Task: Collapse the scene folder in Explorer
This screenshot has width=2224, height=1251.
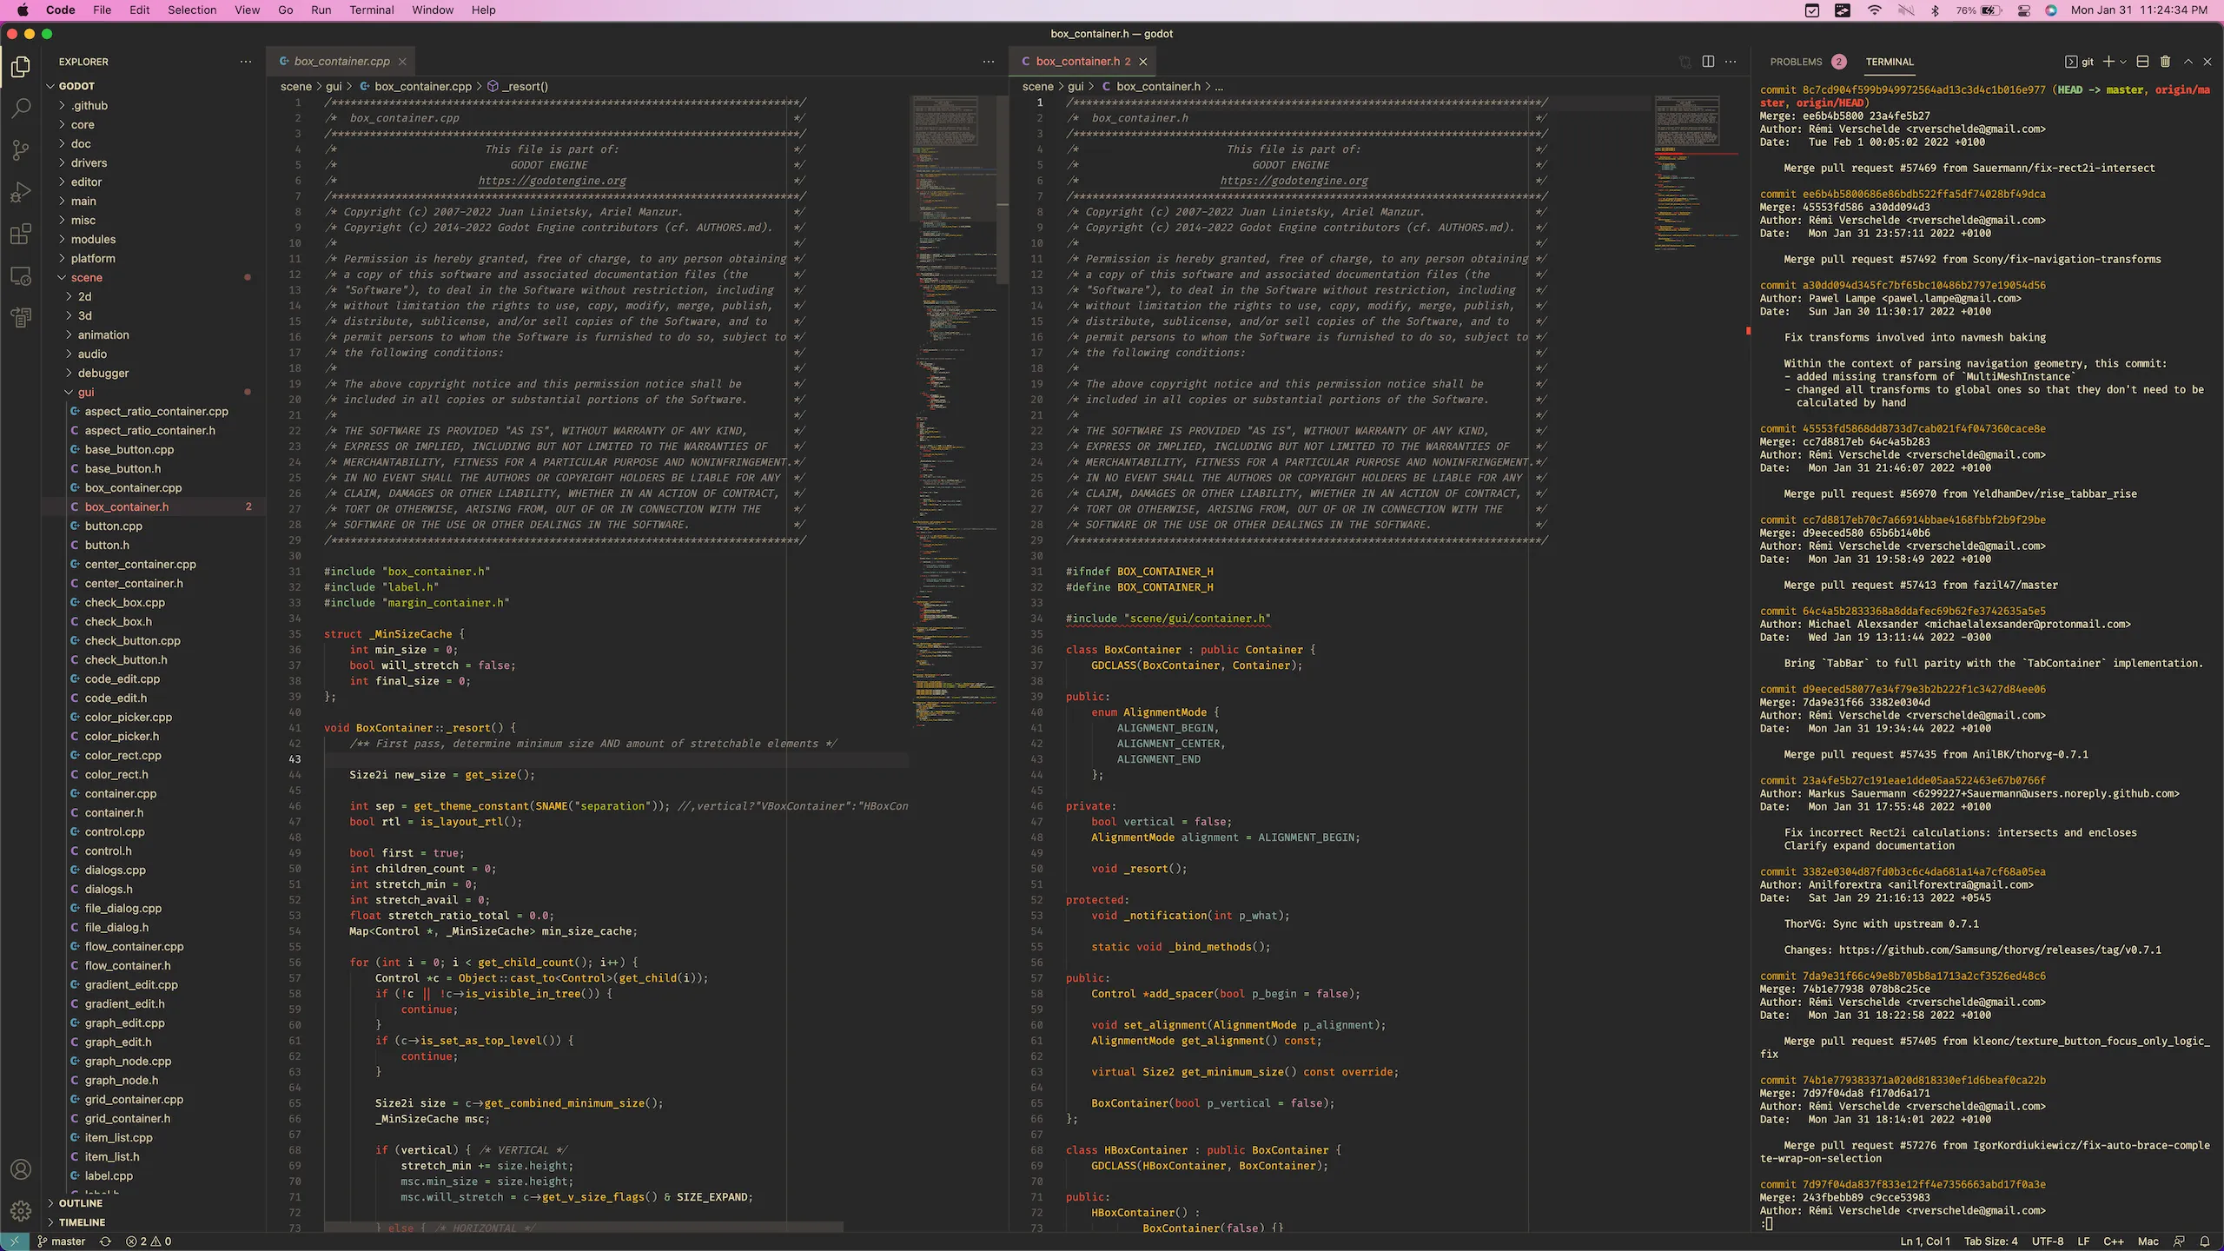Action: click(x=85, y=277)
